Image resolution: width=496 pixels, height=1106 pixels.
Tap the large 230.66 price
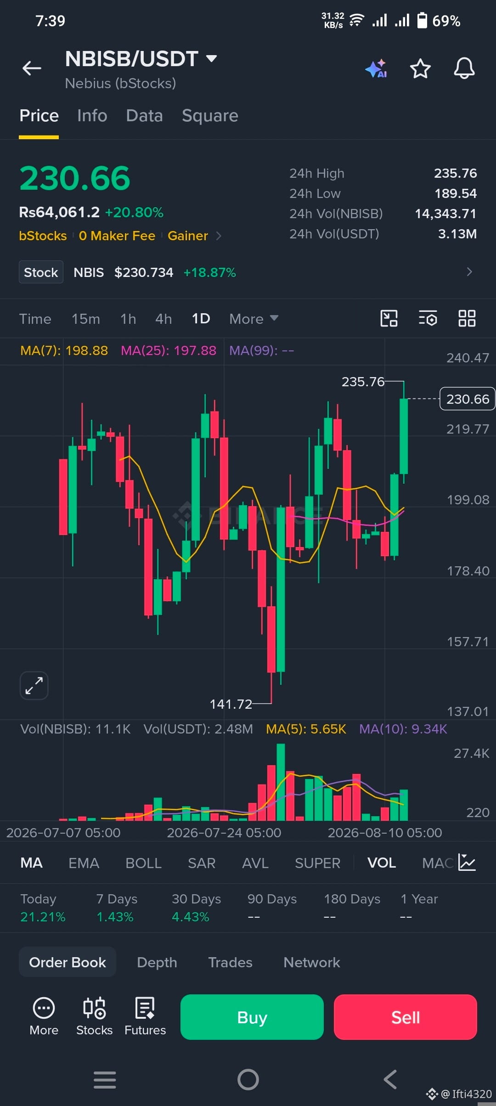pyautogui.click(x=75, y=178)
